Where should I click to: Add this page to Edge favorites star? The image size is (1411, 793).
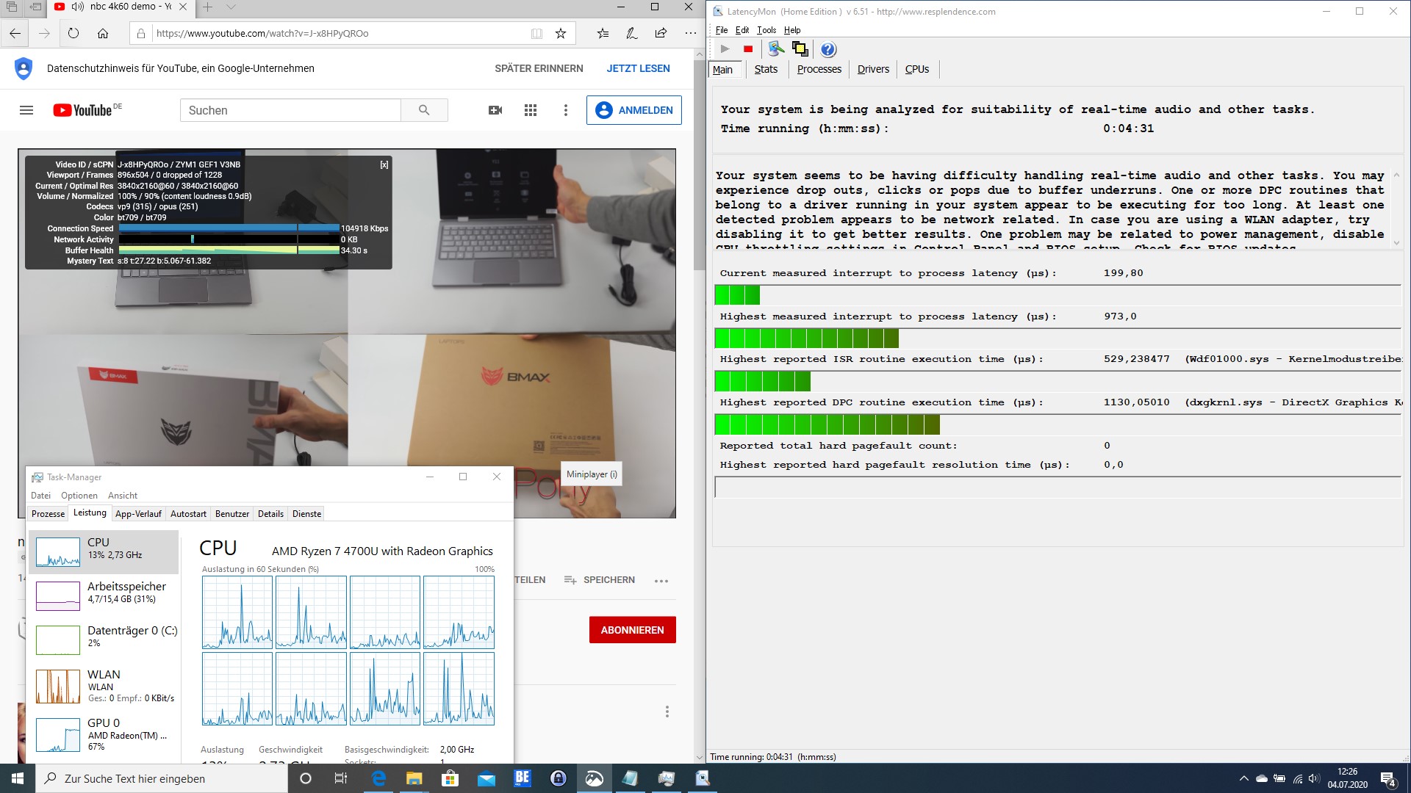pyautogui.click(x=561, y=33)
